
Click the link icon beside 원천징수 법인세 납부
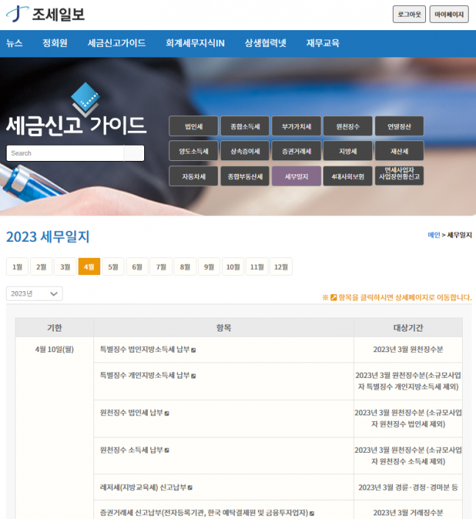(x=167, y=413)
